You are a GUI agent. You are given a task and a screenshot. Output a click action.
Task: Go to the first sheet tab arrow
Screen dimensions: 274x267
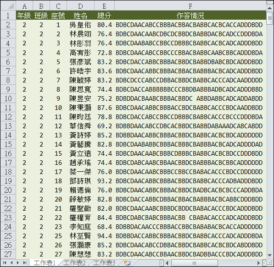(5, 262)
